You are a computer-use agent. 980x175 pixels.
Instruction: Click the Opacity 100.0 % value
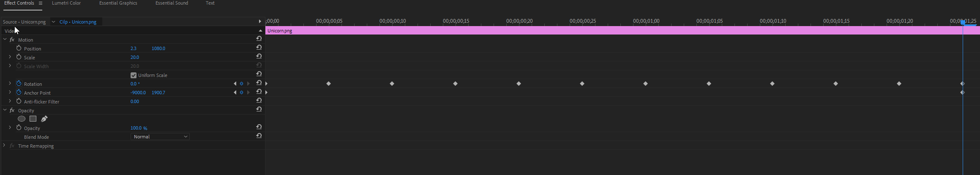(x=139, y=128)
